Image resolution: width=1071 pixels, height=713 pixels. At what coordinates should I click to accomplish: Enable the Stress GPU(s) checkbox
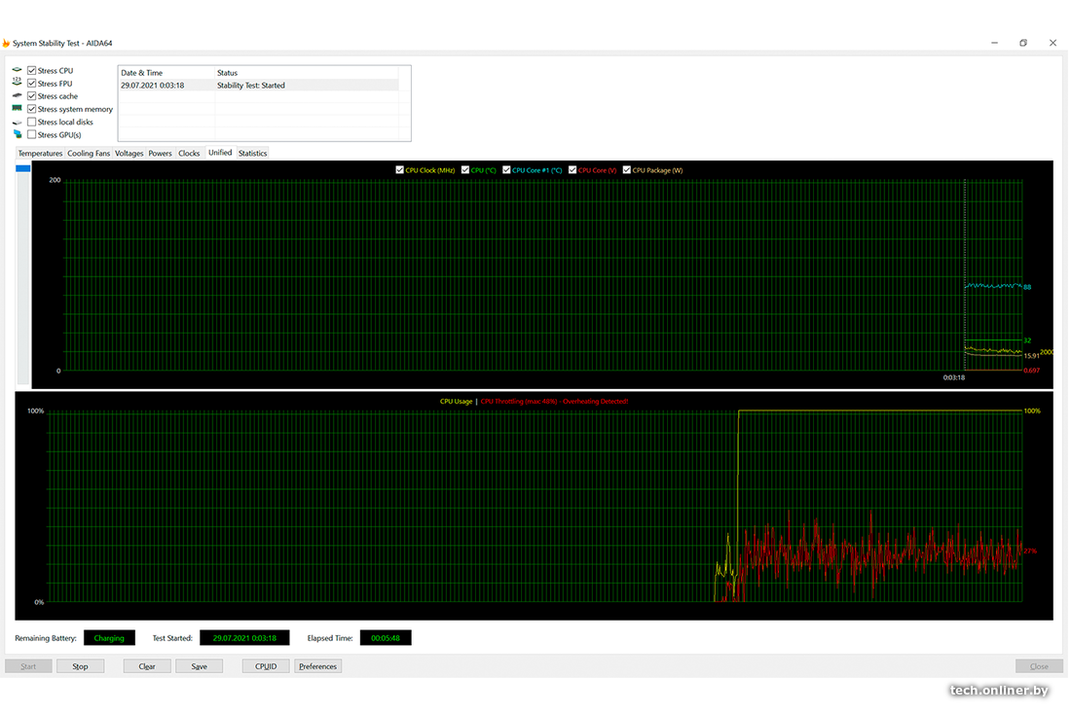32,135
